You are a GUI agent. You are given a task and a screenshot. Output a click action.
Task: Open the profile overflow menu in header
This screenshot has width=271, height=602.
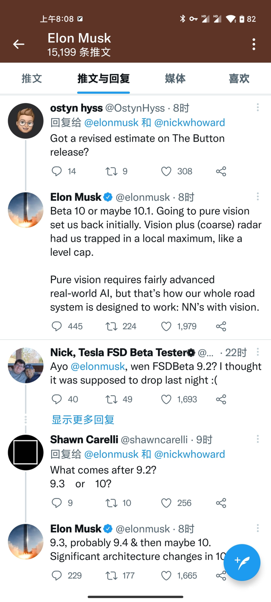[x=254, y=44]
